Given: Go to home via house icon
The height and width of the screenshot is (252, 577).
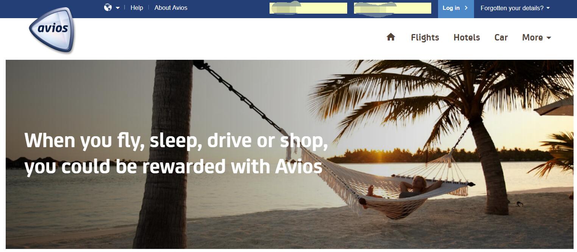Looking at the screenshot, I should click(391, 37).
